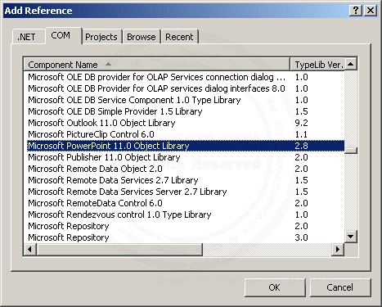The height and width of the screenshot is (307, 382).
Task: Click the horizontal scrollbar right arrow
Action: pyautogui.click(x=338, y=249)
